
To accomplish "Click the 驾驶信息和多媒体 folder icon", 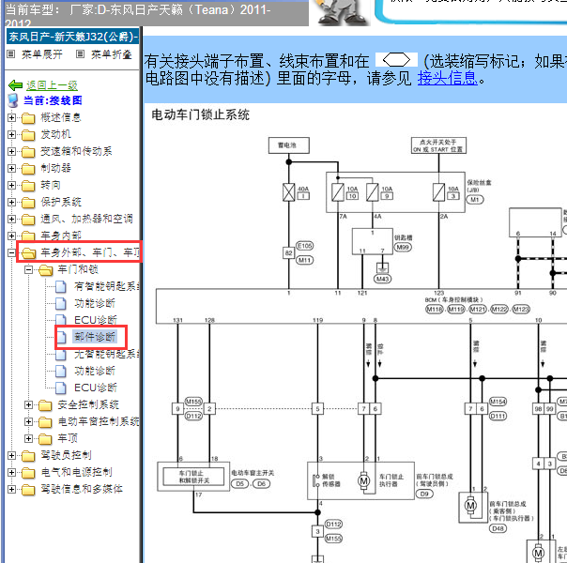I will click(28, 490).
